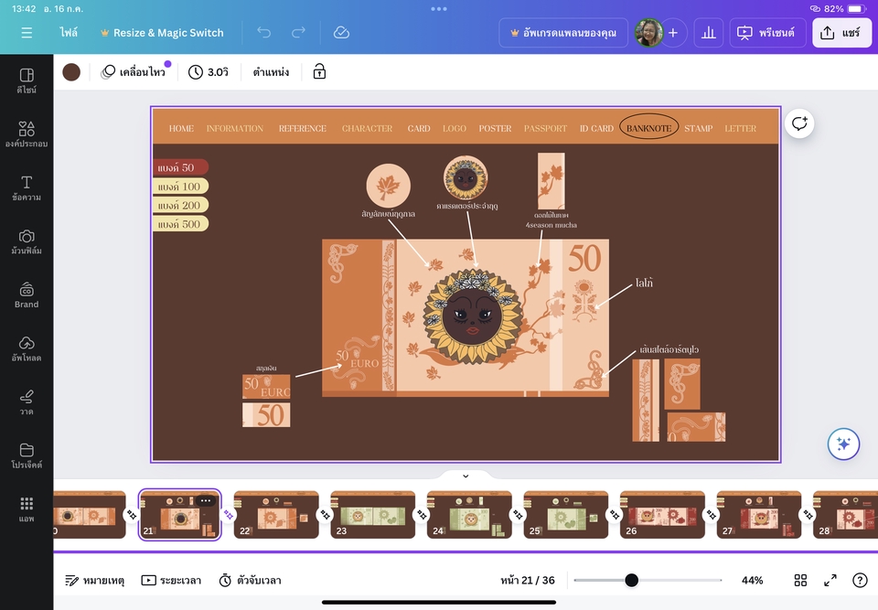Open the แอพ apps panel
This screenshot has height=610, width=878.
tap(27, 509)
